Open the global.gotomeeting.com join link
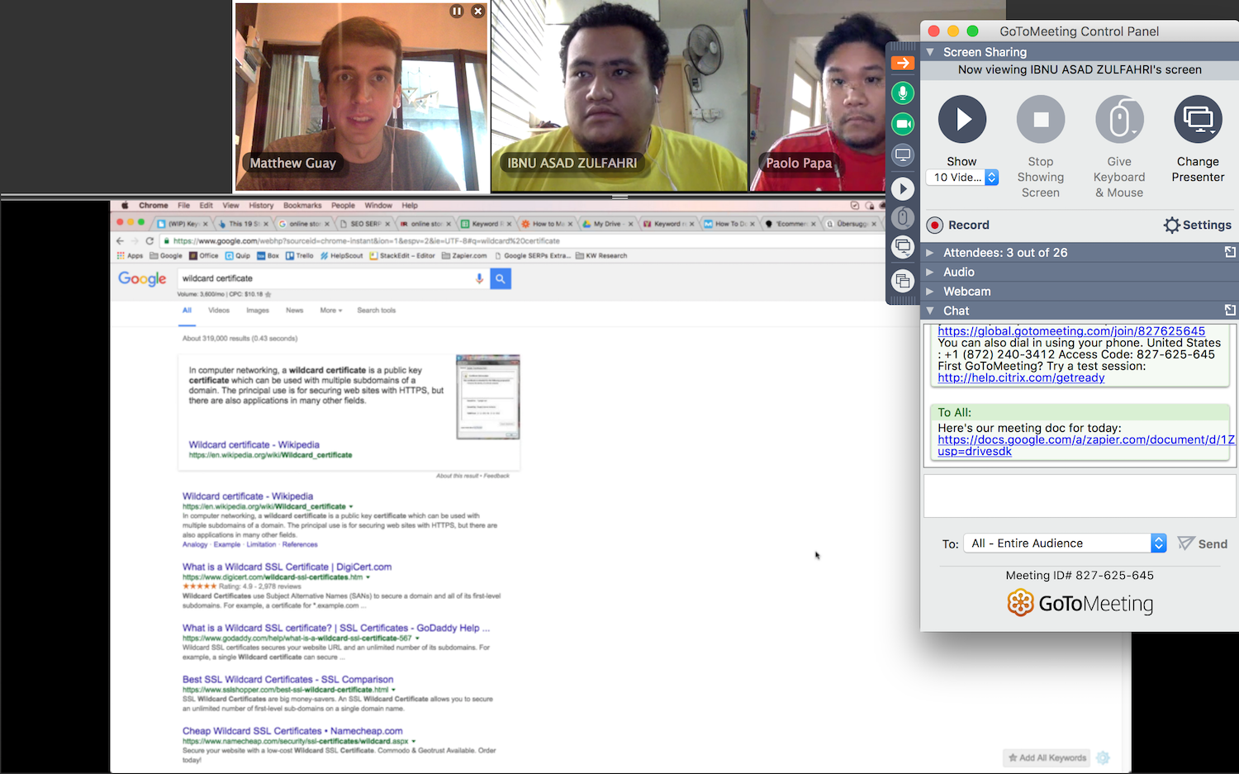 coord(1071,331)
